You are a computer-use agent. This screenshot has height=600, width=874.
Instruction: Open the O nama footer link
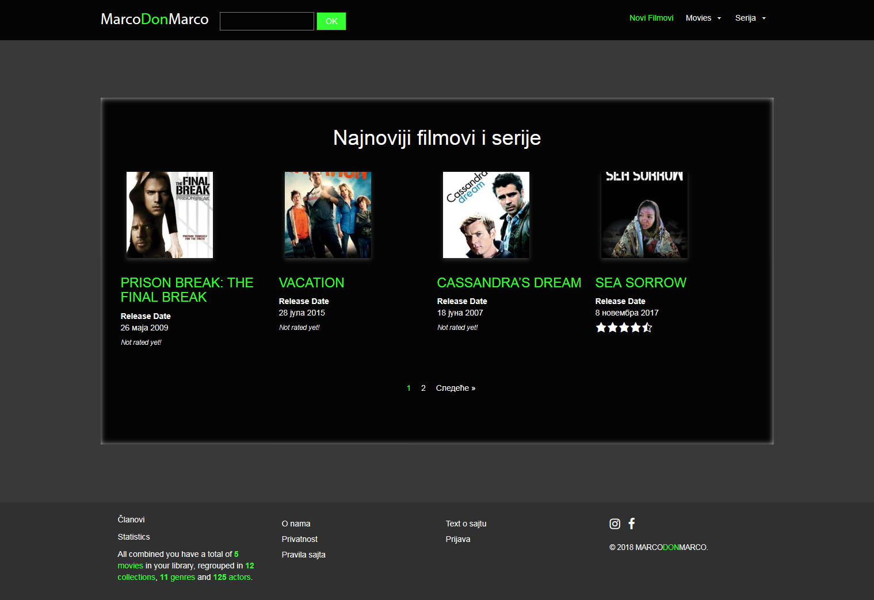[x=296, y=524]
